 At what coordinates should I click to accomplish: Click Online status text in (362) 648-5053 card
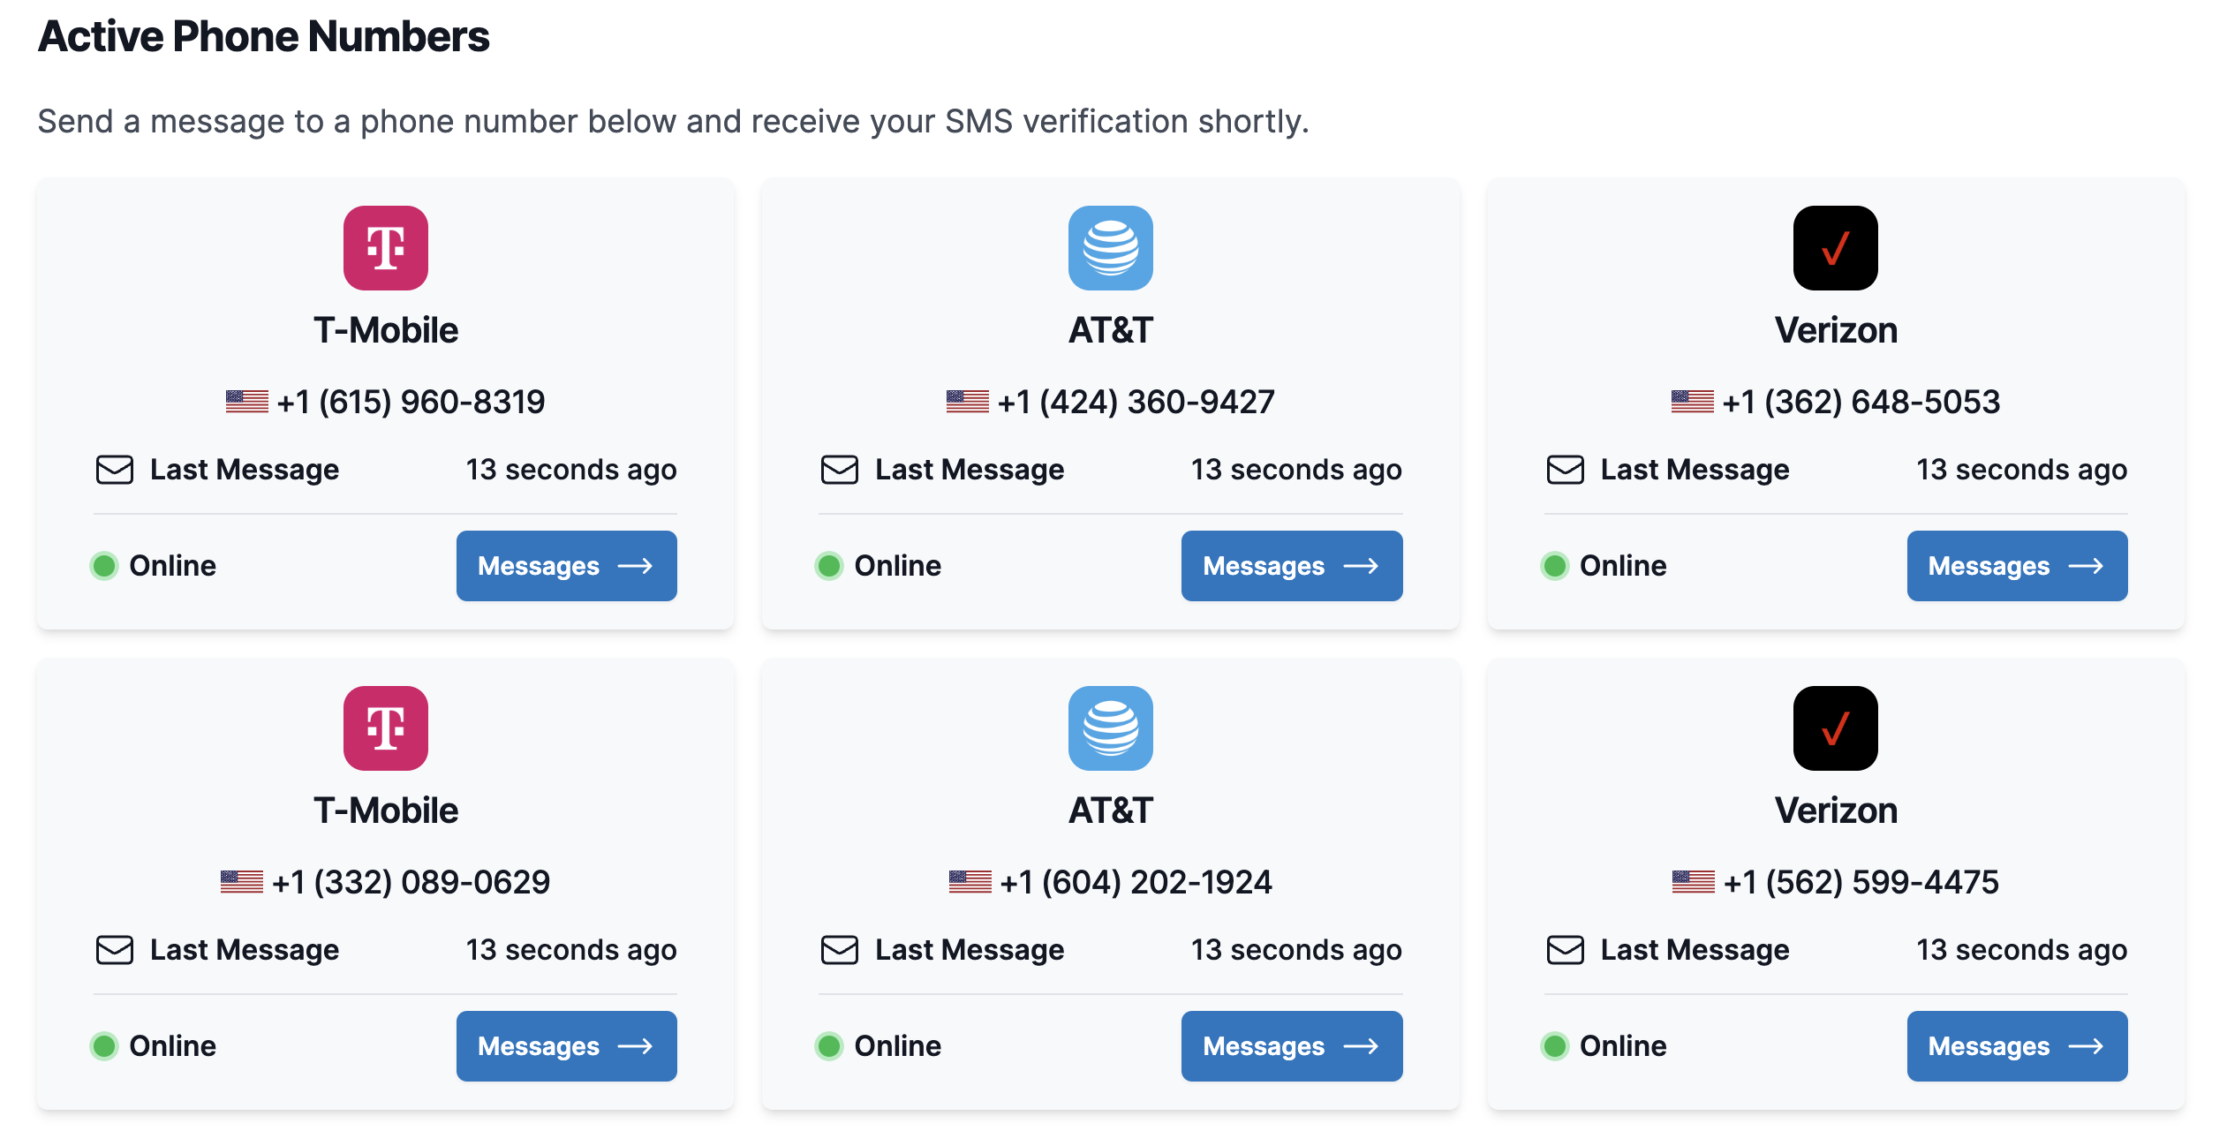(1623, 566)
